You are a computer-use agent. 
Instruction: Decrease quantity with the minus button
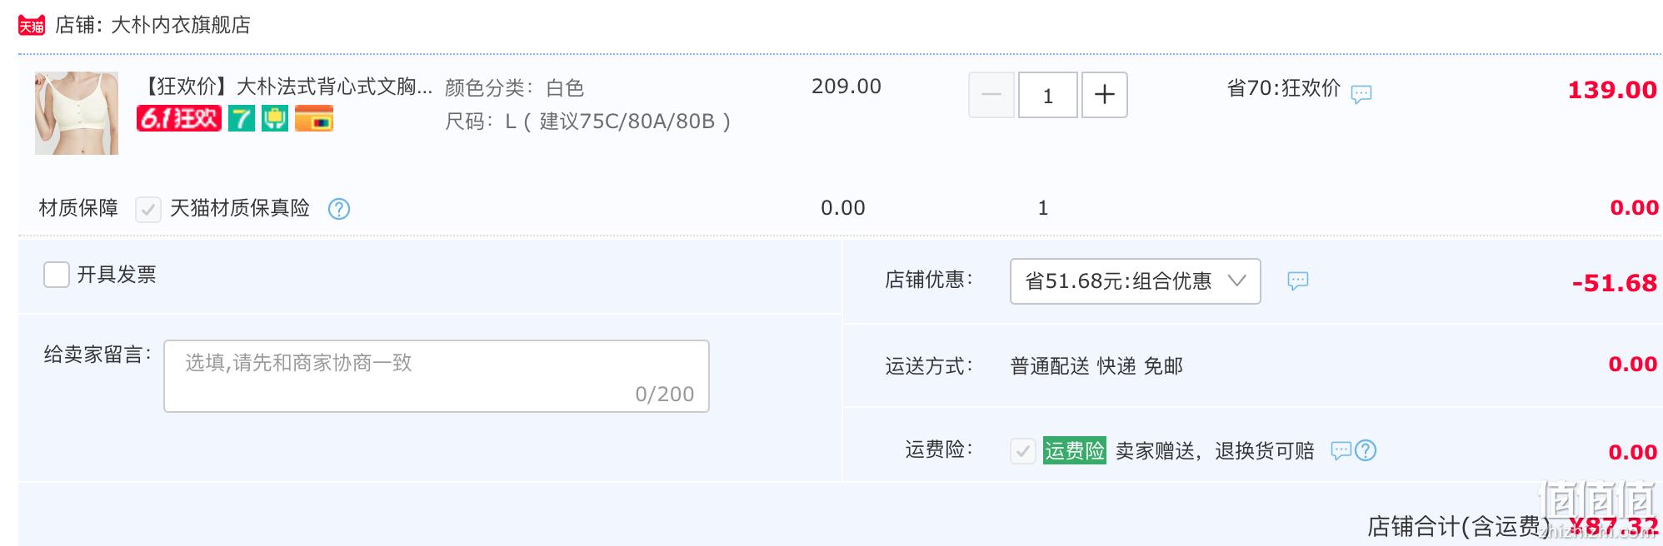[991, 95]
